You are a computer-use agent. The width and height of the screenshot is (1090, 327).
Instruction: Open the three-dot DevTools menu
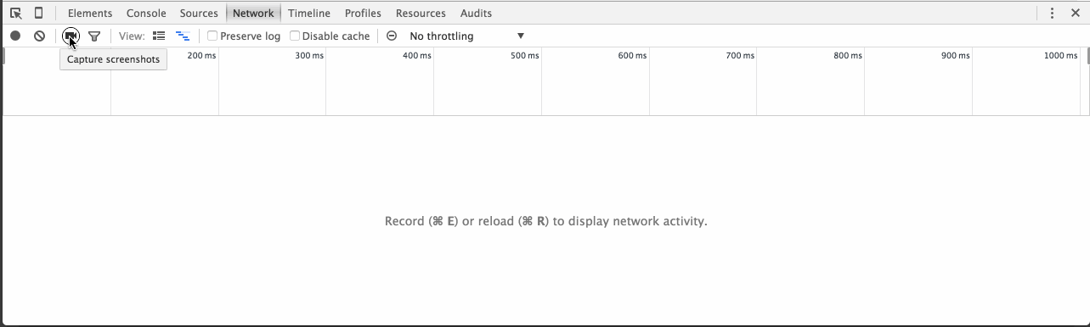click(1052, 14)
